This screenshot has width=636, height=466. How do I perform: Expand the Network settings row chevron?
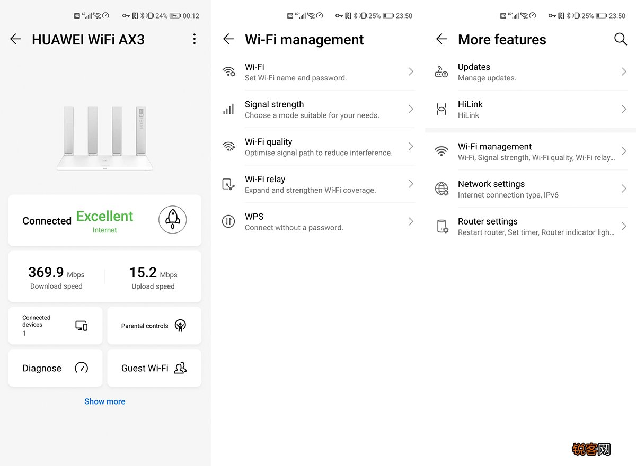click(624, 189)
